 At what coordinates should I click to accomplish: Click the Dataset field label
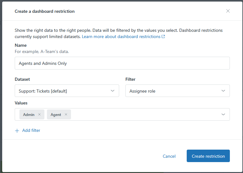(22, 79)
